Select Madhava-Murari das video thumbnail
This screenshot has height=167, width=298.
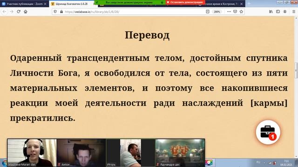32,153
